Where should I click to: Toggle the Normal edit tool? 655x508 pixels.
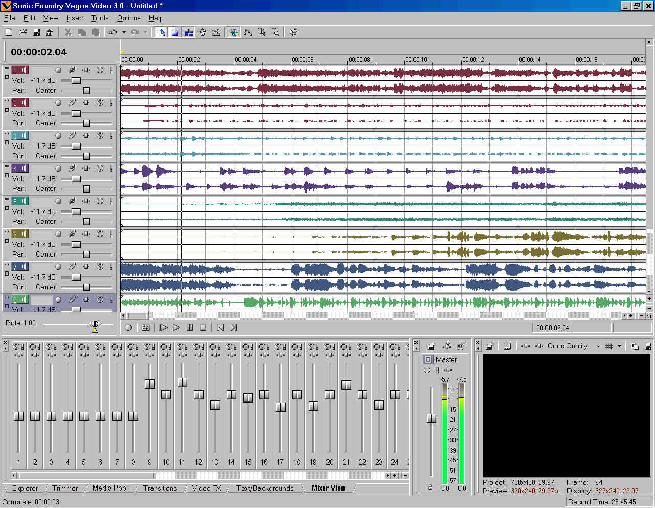point(234,32)
